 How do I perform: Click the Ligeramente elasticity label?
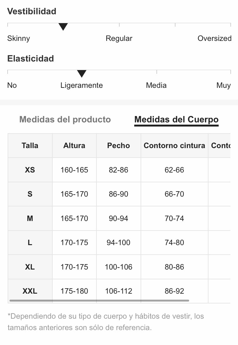point(82,85)
